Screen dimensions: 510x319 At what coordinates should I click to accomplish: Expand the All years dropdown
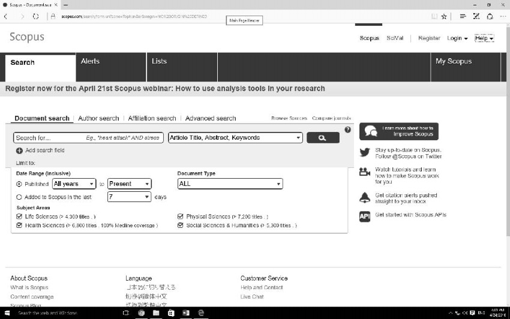click(x=74, y=183)
